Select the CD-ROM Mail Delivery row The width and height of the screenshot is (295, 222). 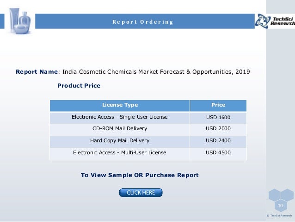pyautogui.click(x=148, y=130)
